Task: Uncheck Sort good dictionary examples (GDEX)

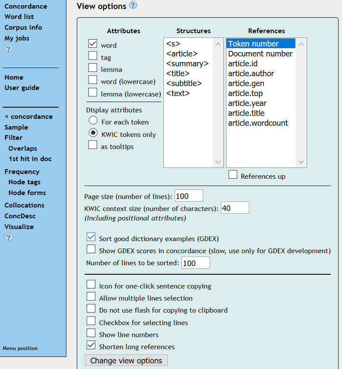Action: click(91, 237)
